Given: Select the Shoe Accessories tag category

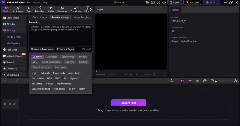Looking at the screenshot, I should click(x=41, y=67).
